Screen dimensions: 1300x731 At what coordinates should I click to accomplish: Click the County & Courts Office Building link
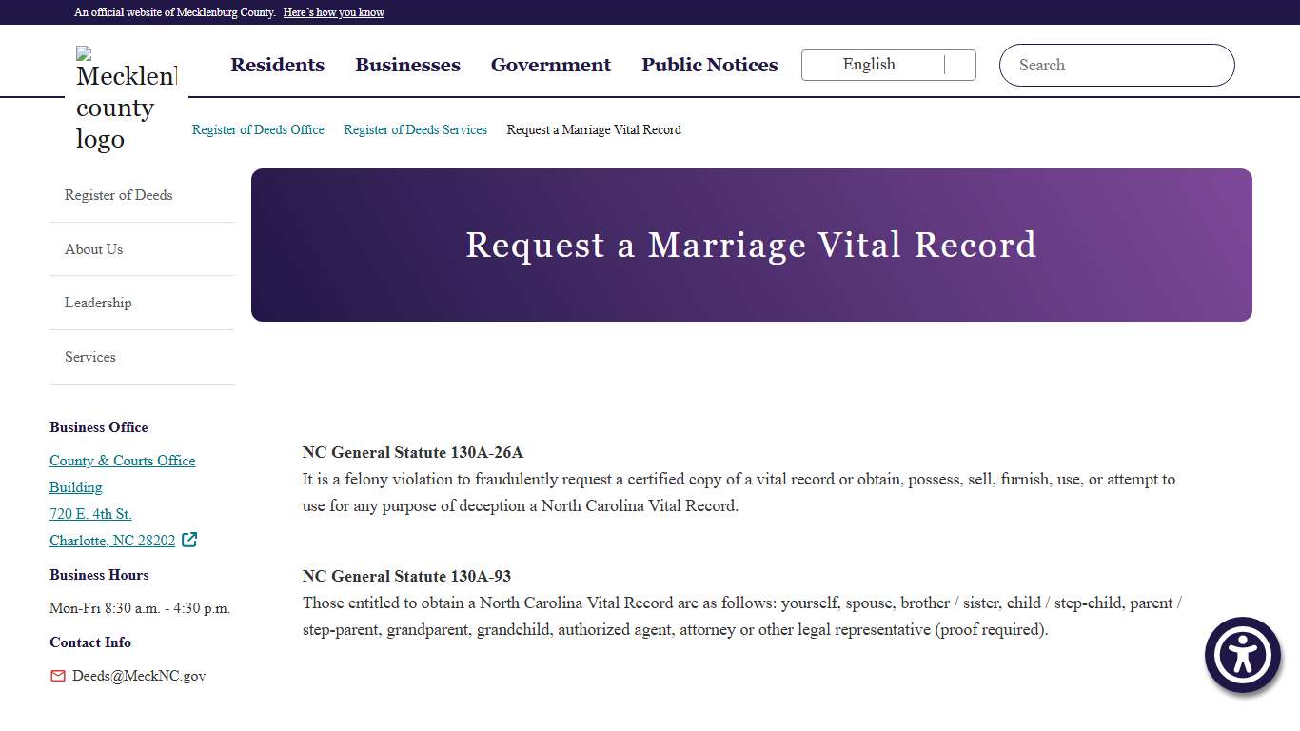(x=122, y=461)
